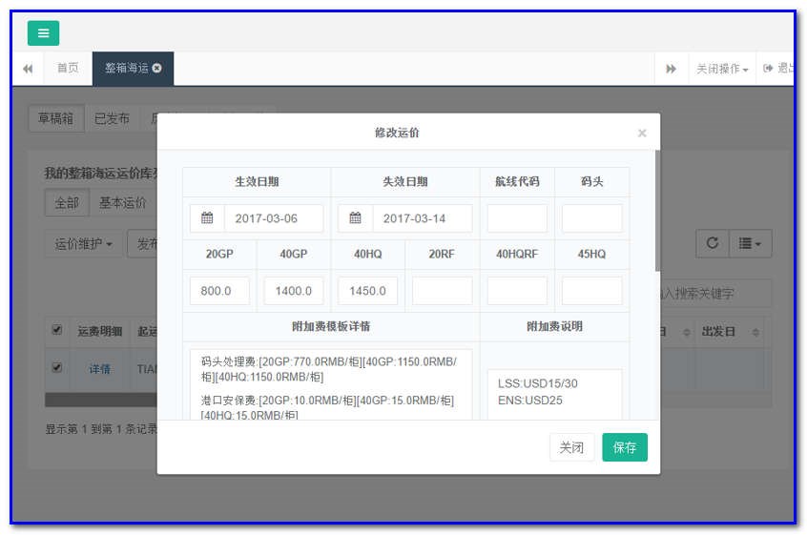The width and height of the screenshot is (807, 535).
Task: Open calendar icon for 生效日期
Action: click(207, 218)
